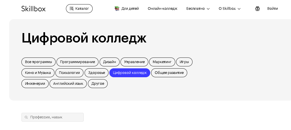The width and height of the screenshot is (291, 130).
Task: Expand the О Skillbox dropdown chevron
Action: [239, 9]
